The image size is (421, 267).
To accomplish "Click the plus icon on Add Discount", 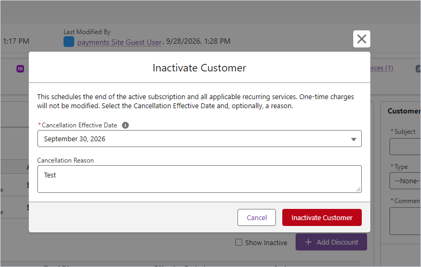I will 308,242.
